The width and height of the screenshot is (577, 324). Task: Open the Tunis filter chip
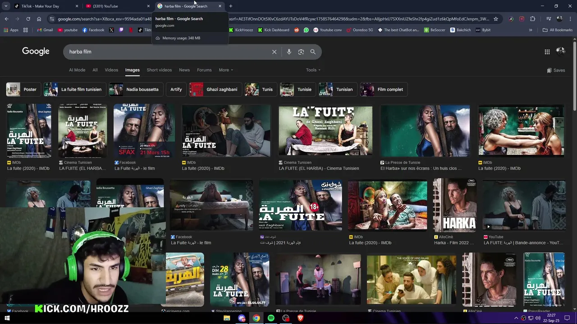pos(260,89)
